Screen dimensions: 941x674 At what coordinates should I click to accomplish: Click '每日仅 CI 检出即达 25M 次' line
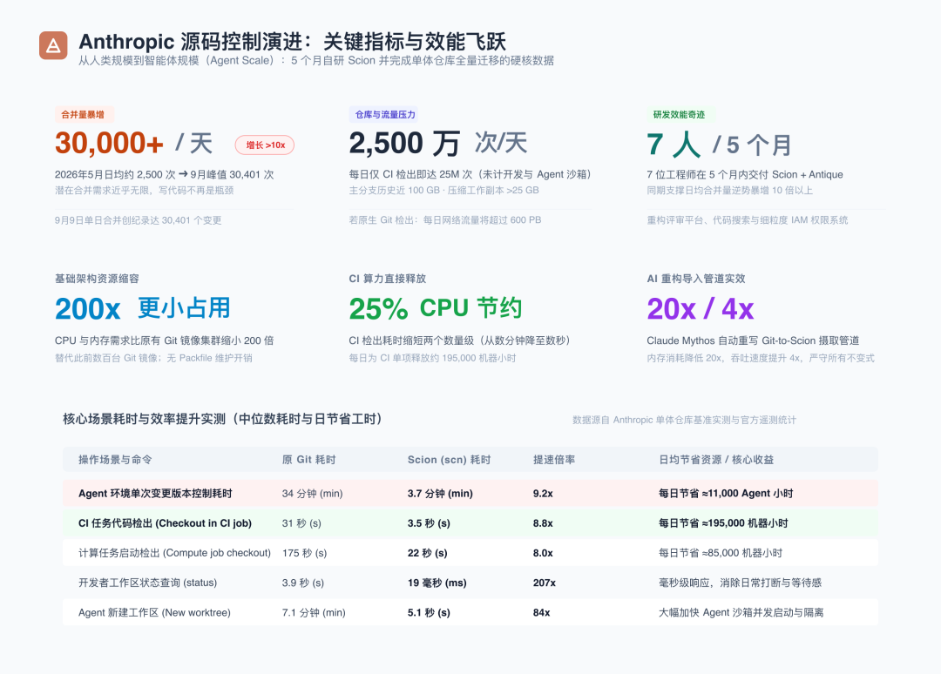(470, 174)
